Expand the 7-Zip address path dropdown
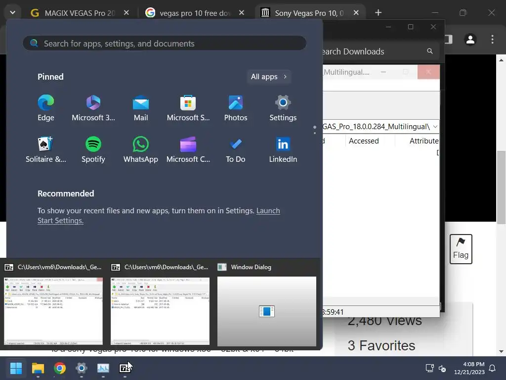506x380 pixels. click(x=435, y=126)
